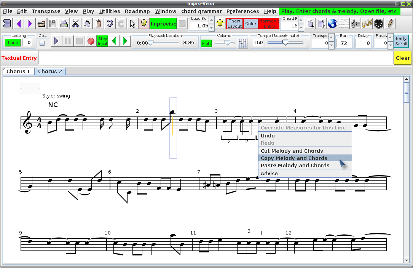Undo with the curved arrow icon
Image resolution: width=413 pixels, height=268 pixels.
click(x=110, y=24)
